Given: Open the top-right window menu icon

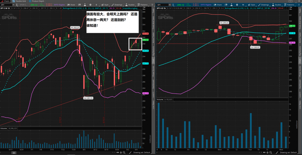Looking at the screenshot, I should (x=299, y=1).
